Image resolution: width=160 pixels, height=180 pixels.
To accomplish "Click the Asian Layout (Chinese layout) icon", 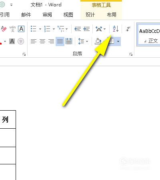I will (99, 29).
